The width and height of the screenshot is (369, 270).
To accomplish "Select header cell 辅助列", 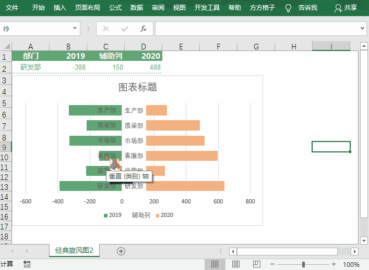I will point(105,56).
